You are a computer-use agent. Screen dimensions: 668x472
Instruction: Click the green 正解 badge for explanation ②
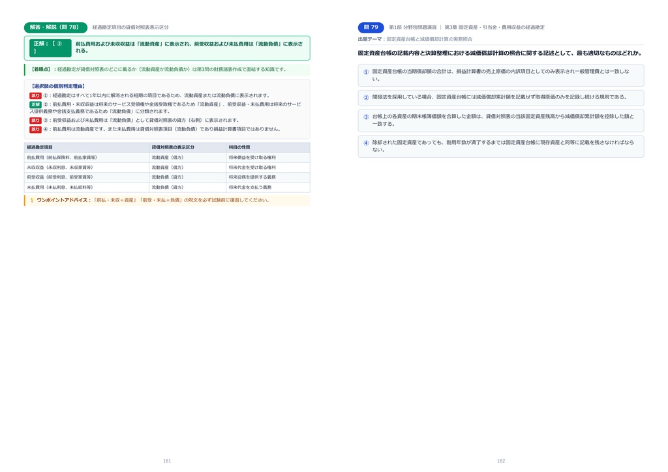(35, 105)
